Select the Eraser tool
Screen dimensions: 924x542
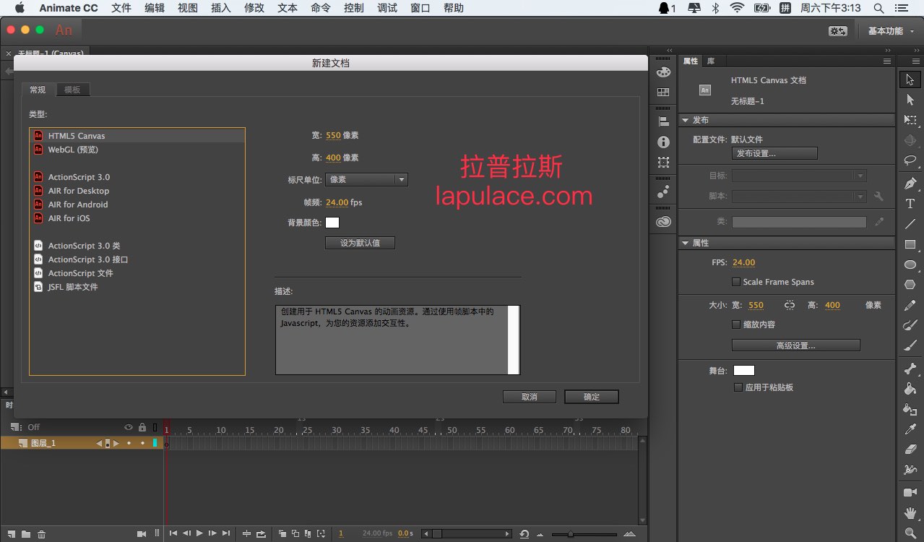point(910,449)
